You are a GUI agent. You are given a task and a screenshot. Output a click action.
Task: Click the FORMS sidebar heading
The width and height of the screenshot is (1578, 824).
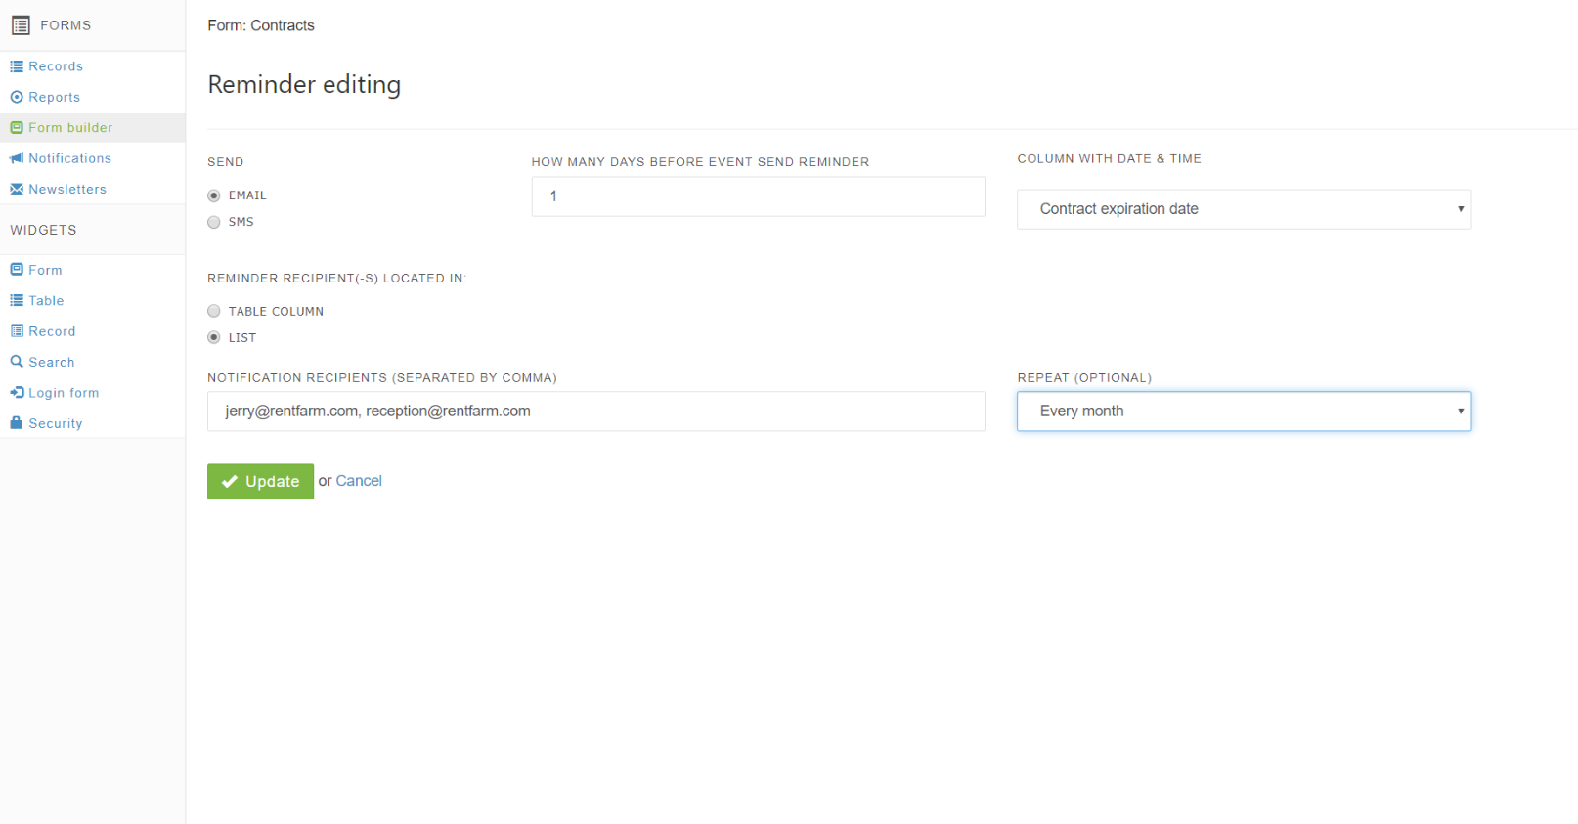pos(66,25)
